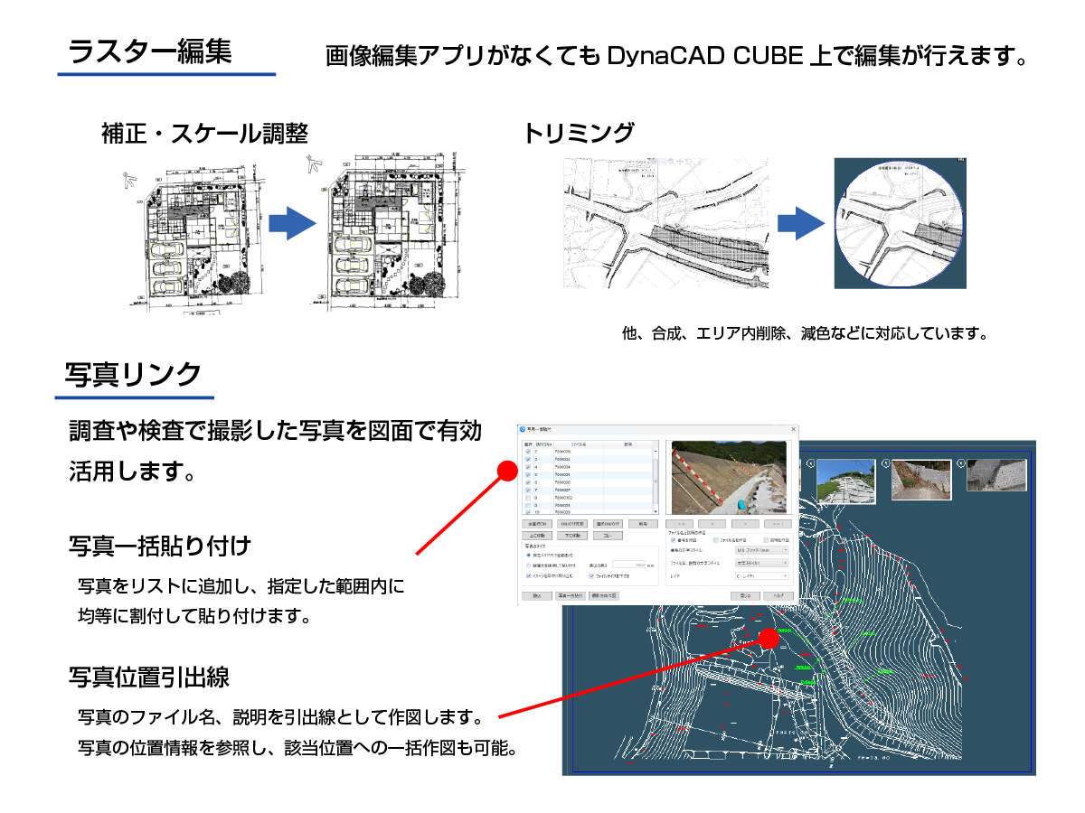Jump to last photo with >>| button
Screen dimensions: 1085x813
pos(777,523)
